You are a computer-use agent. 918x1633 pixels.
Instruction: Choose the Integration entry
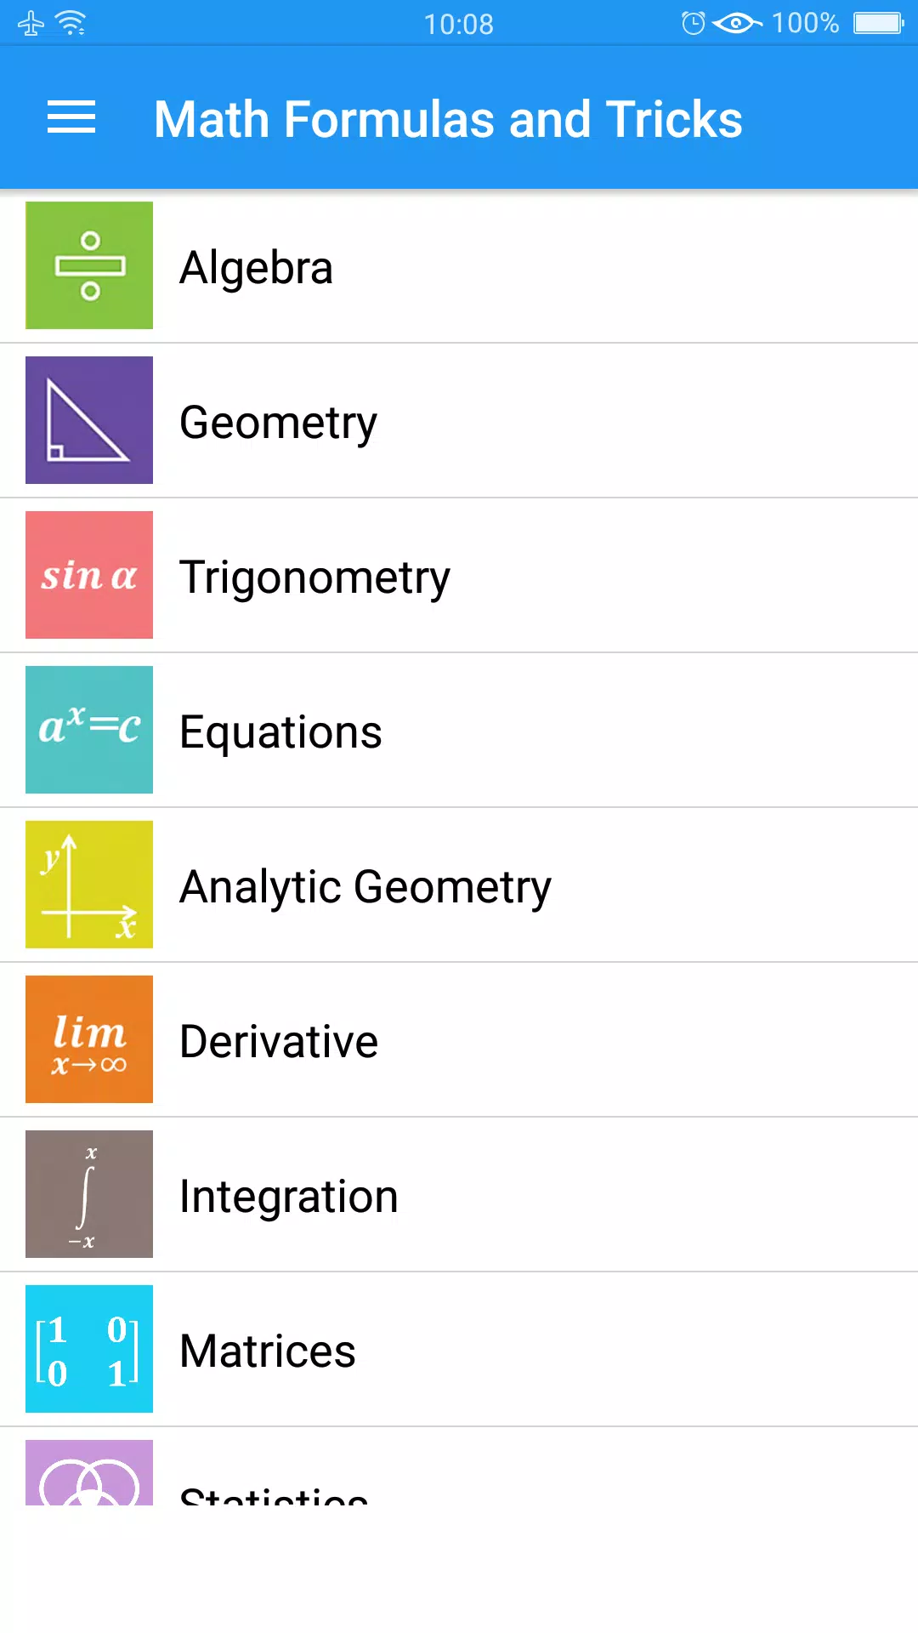[459, 1195]
